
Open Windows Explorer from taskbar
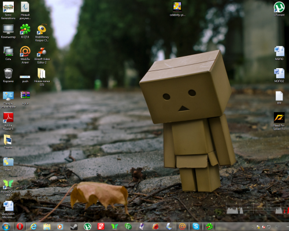point(47,226)
